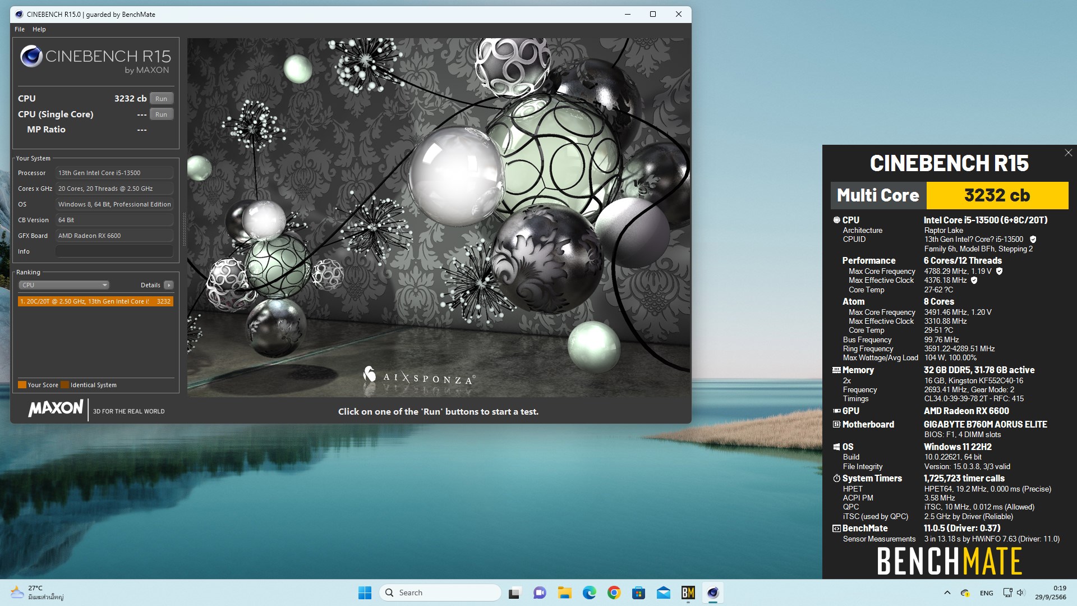Screen dimensions: 1077x606
Task: Switch to BenchMate taskbar icon
Action: 688,593
